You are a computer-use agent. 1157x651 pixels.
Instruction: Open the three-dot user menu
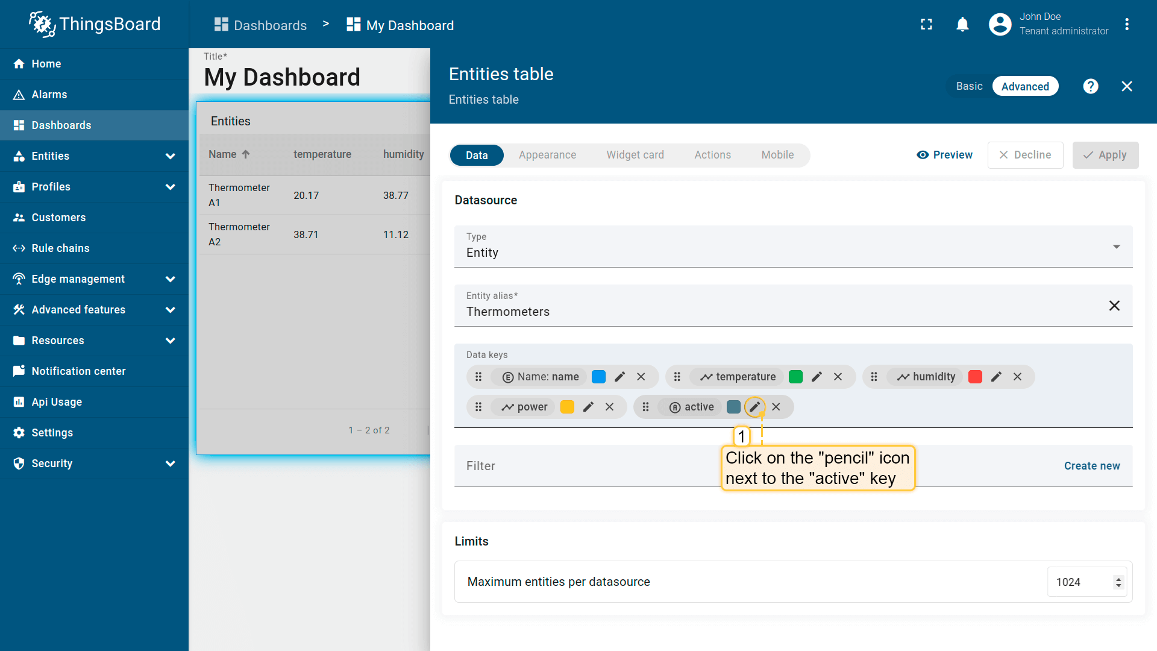[x=1126, y=25]
